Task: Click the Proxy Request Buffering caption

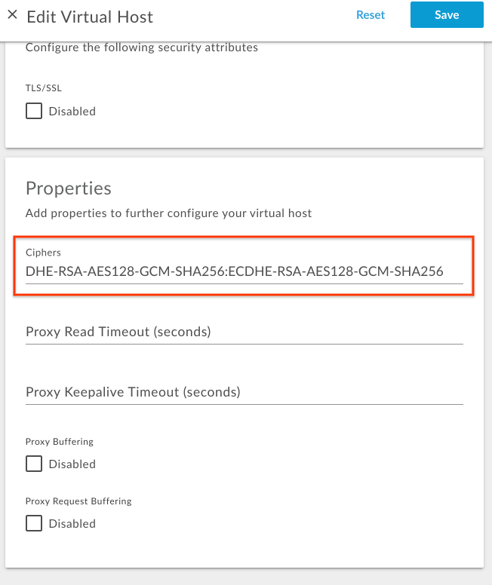Action: click(78, 501)
